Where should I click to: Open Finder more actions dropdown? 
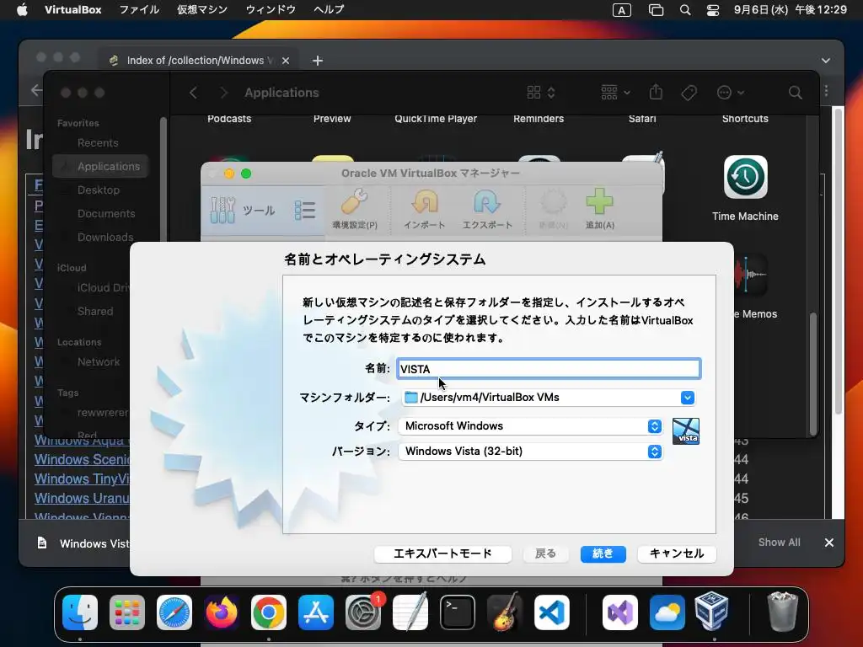point(731,93)
